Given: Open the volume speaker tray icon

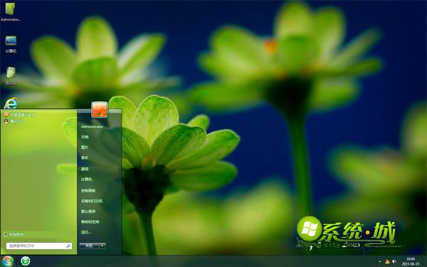Looking at the screenshot, I should (394, 261).
